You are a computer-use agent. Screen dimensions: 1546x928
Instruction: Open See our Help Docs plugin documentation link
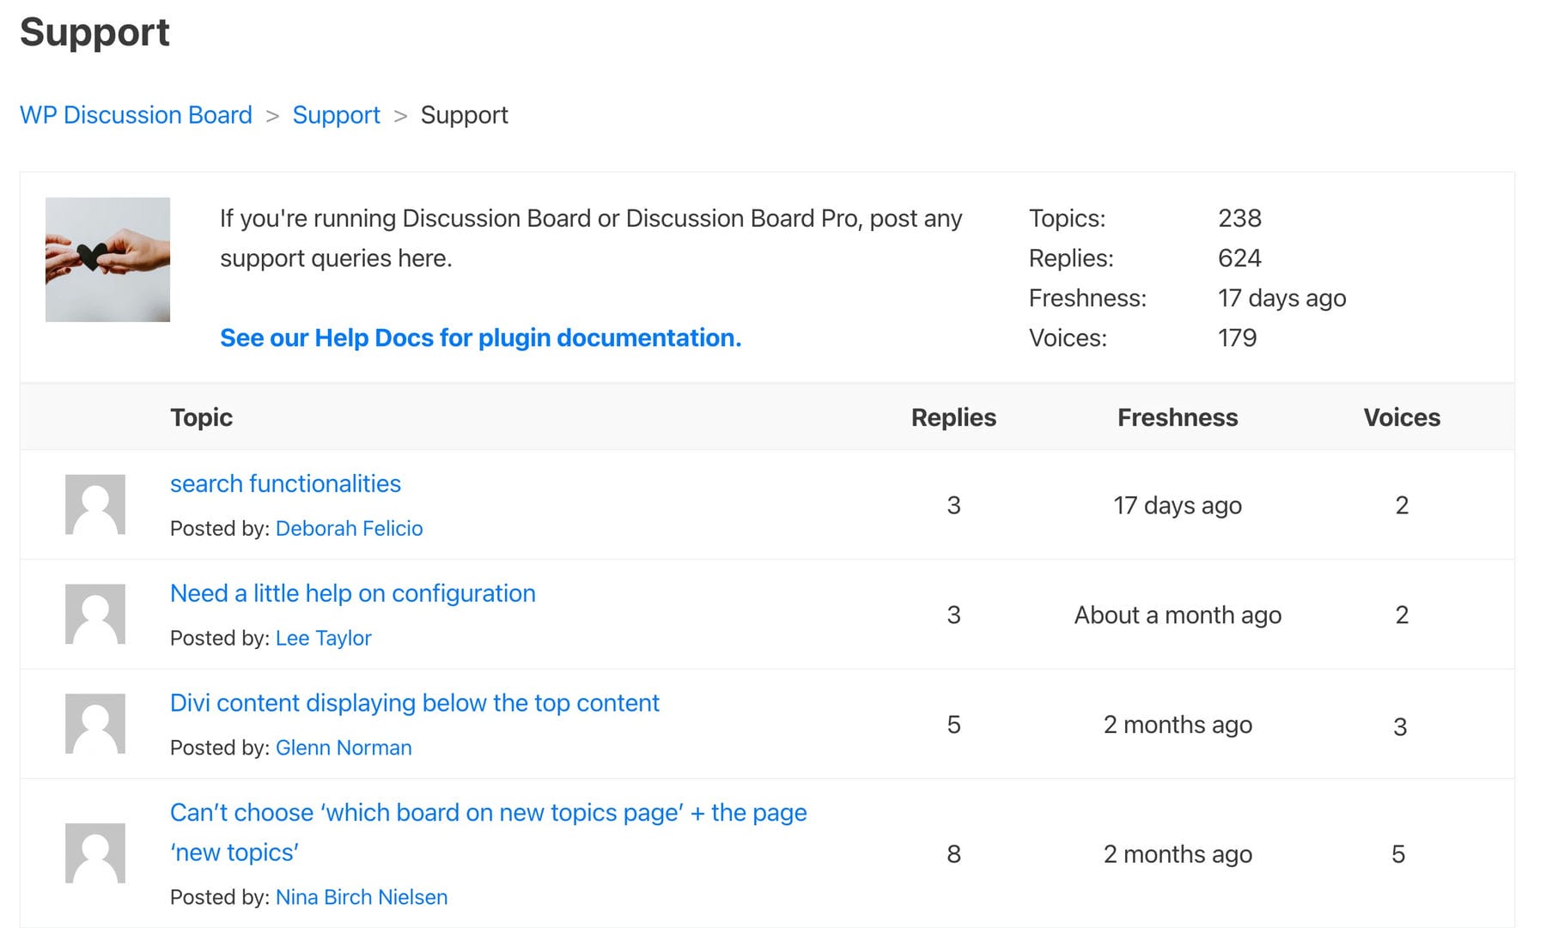(x=480, y=337)
